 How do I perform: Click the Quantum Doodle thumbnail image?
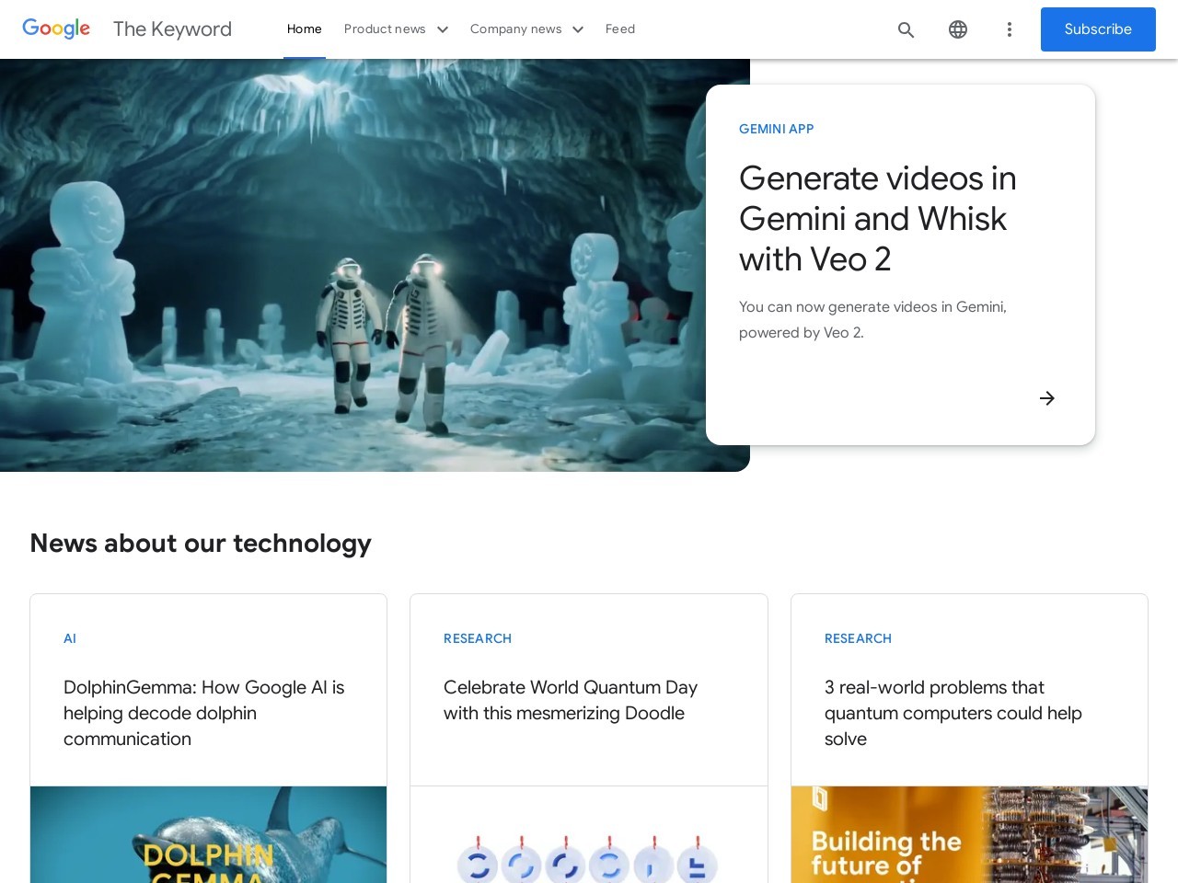coord(589,835)
